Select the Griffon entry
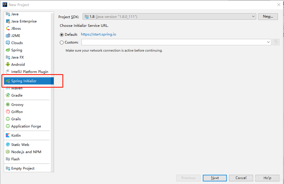 [27, 112]
